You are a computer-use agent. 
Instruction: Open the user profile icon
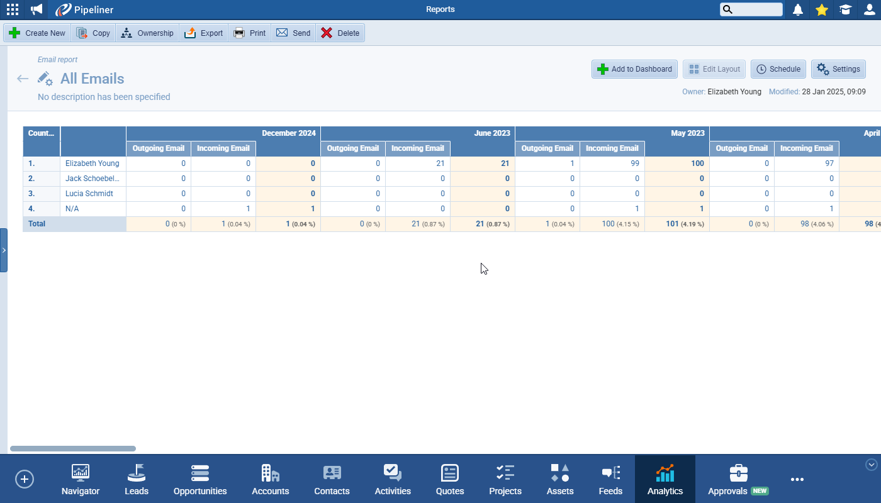click(870, 9)
